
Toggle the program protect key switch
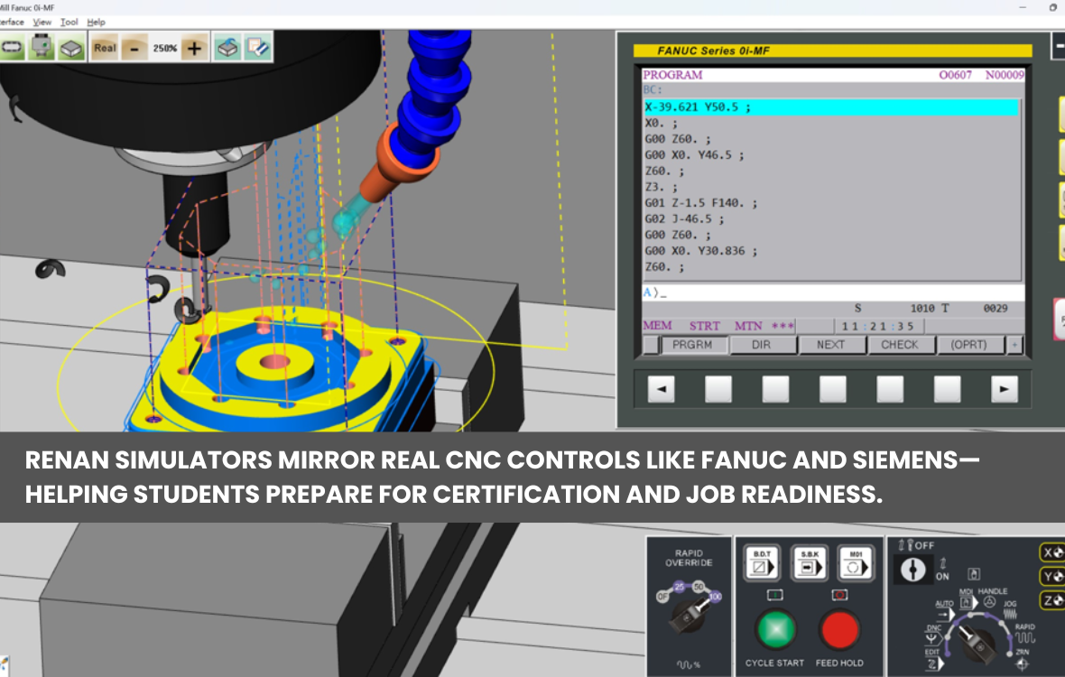click(912, 569)
